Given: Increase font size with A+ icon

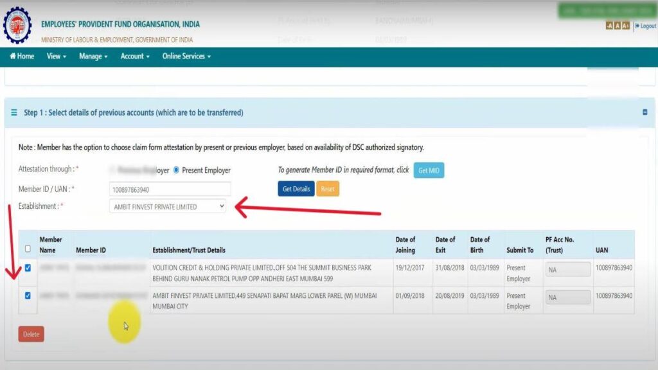Looking at the screenshot, I should tap(626, 26).
